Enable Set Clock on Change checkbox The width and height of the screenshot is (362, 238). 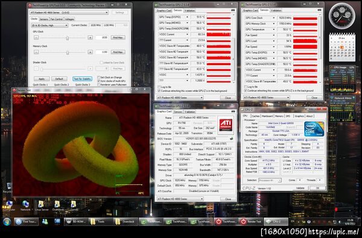coord(99,78)
